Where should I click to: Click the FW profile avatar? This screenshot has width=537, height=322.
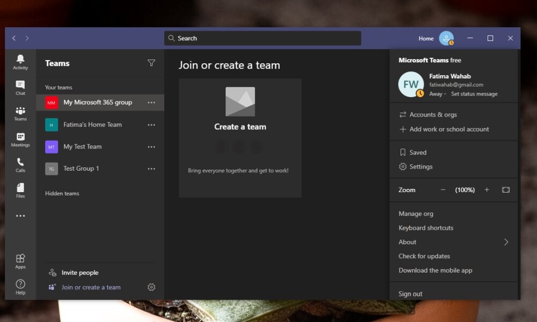(410, 85)
